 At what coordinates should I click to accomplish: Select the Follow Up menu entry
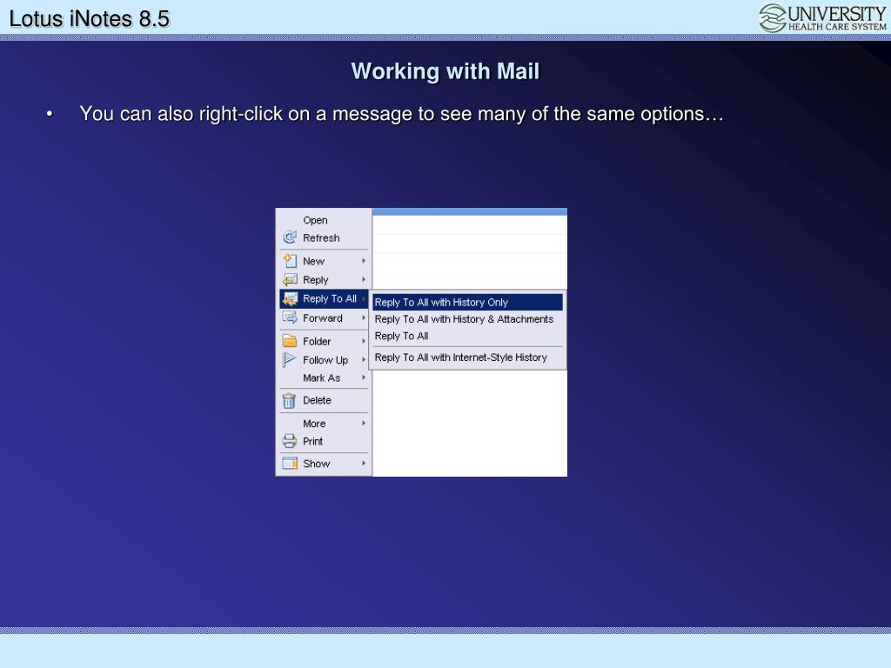pyautogui.click(x=324, y=359)
